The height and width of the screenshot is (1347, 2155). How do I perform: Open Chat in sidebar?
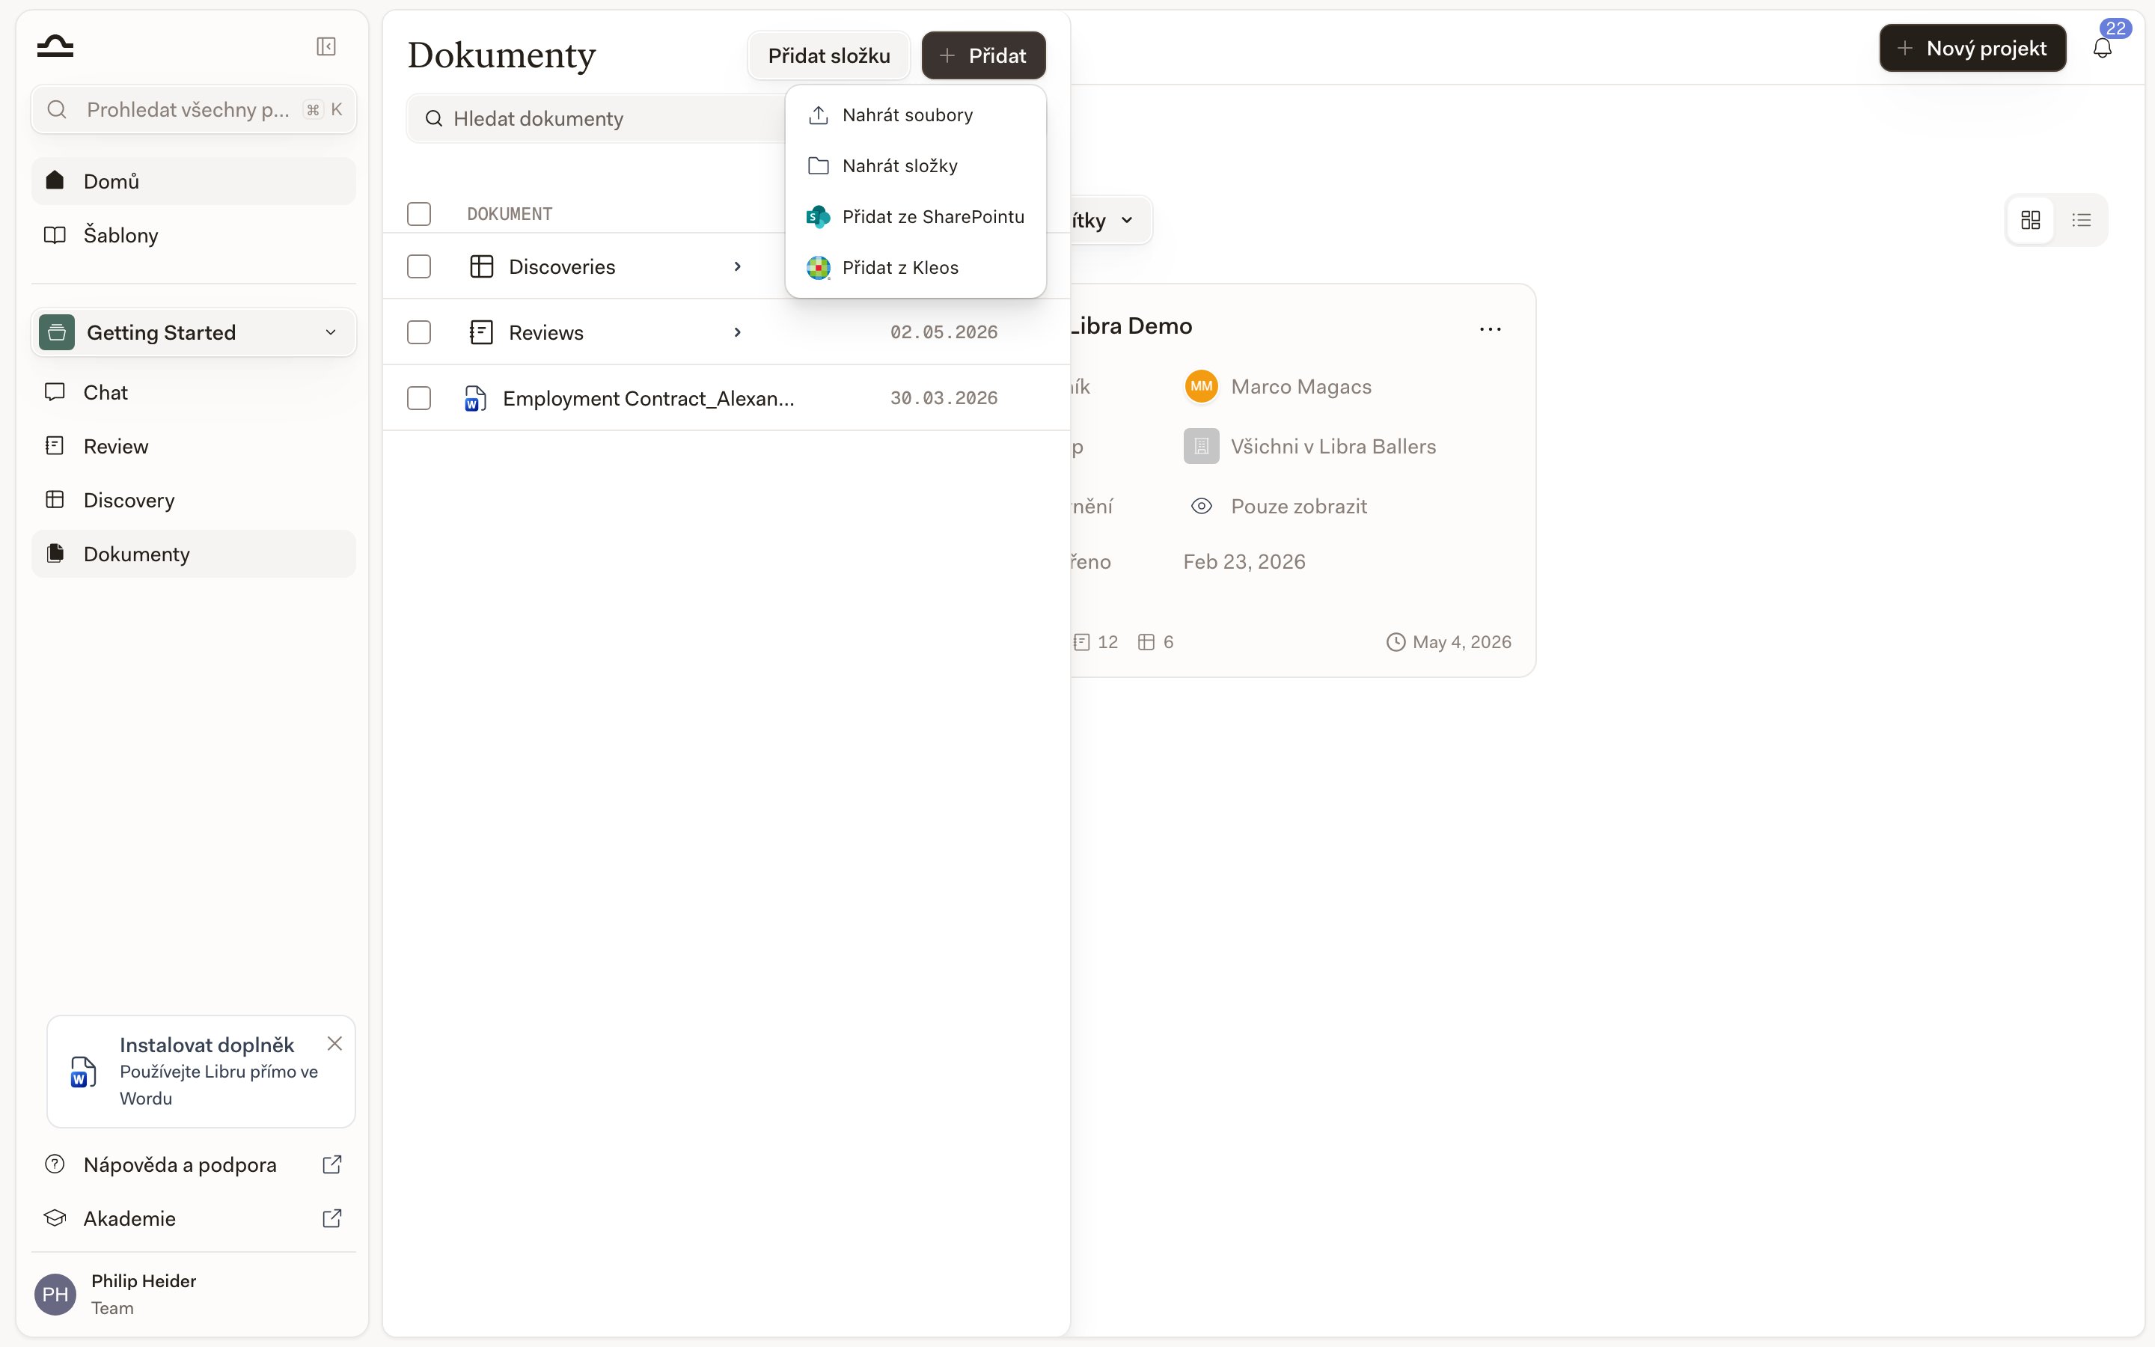point(193,392)
